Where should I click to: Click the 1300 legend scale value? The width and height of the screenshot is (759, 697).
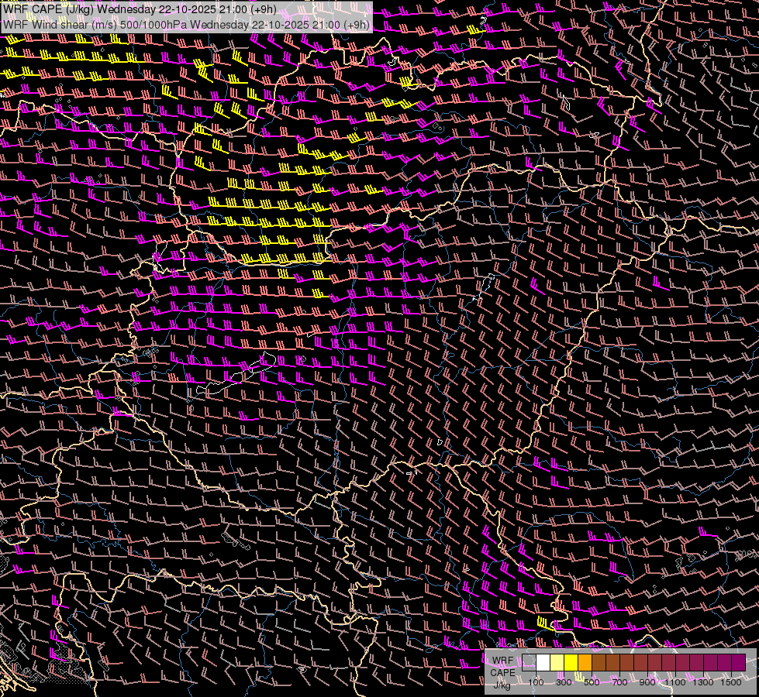point(703,682)
